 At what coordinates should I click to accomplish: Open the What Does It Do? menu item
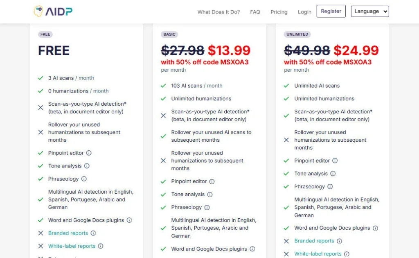tap(219, 12)
